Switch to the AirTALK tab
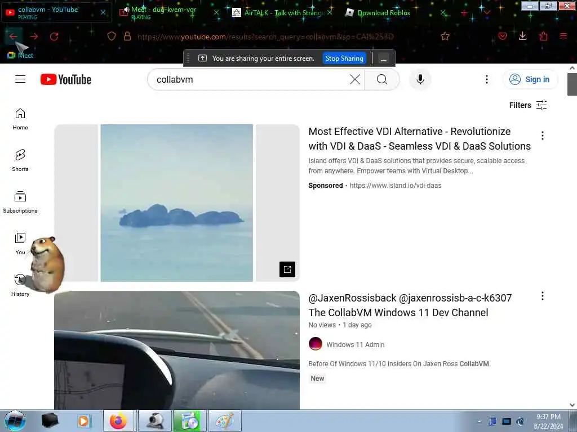This screenshot has width=577, height=432. pos(283,13)
